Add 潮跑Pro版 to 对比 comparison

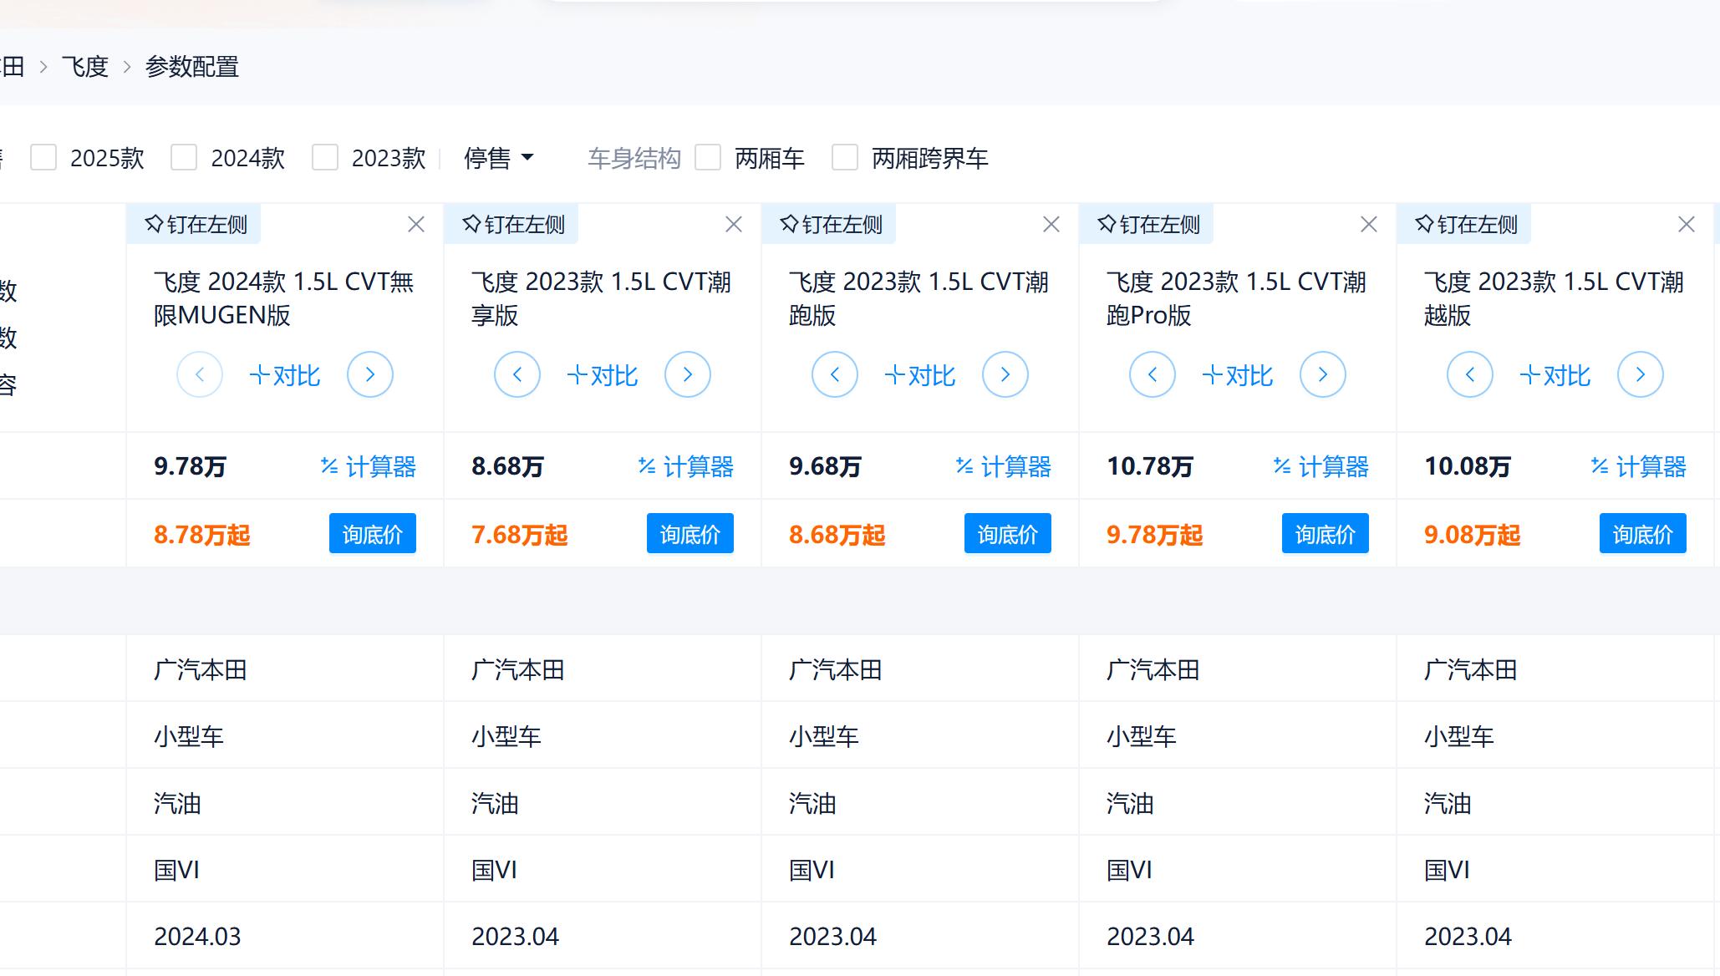click(1237, 374)
